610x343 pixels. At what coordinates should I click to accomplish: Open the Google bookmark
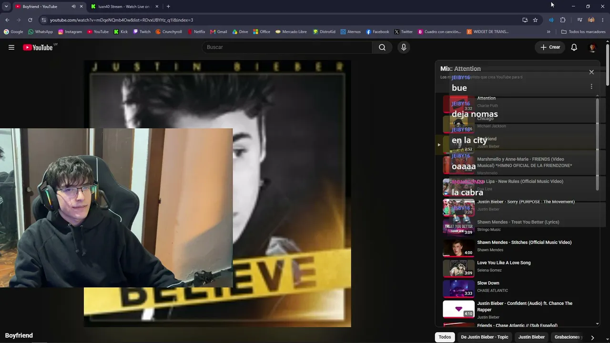(13, 32)
